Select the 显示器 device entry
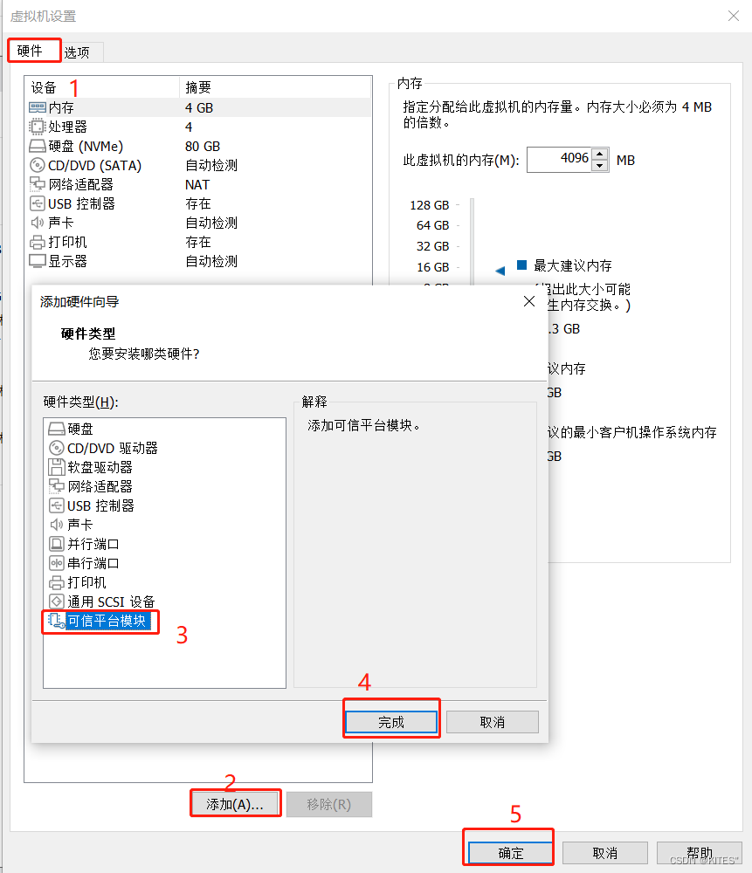Image resolution: width=752 pixels, height=873 pixels. 63,260
